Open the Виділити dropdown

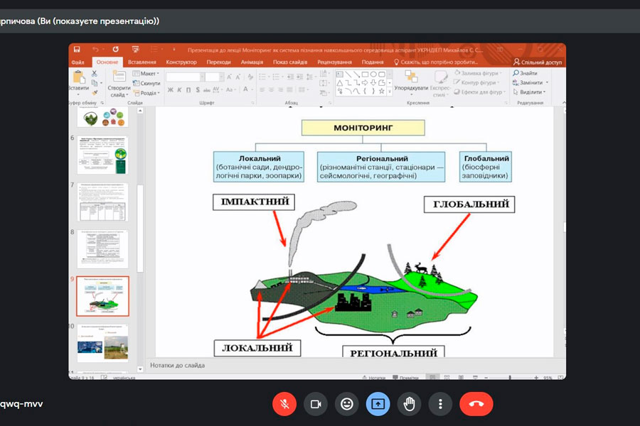[x=530, y=92]
